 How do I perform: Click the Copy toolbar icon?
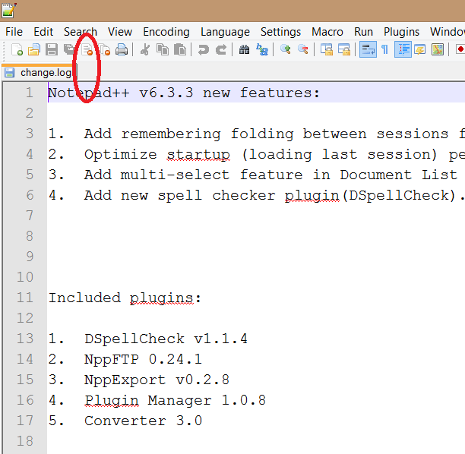[162, 49]
